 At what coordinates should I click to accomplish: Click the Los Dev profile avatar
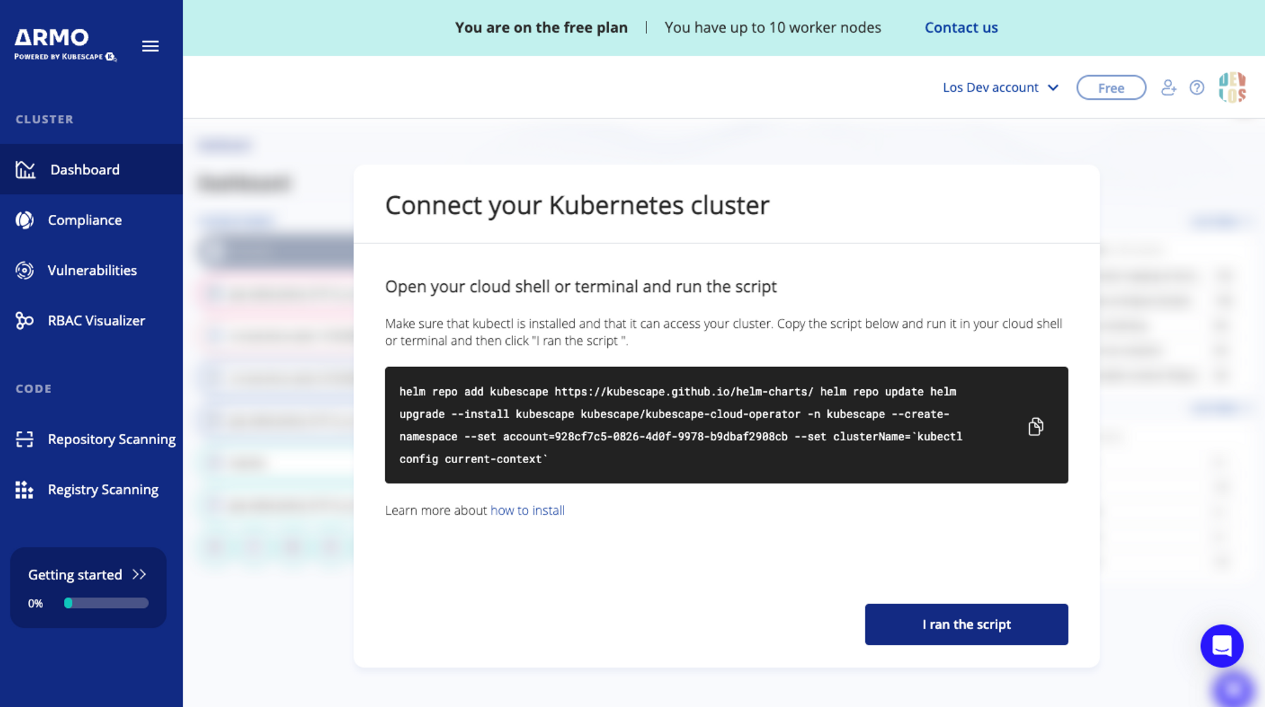(x=1232, y=87)
